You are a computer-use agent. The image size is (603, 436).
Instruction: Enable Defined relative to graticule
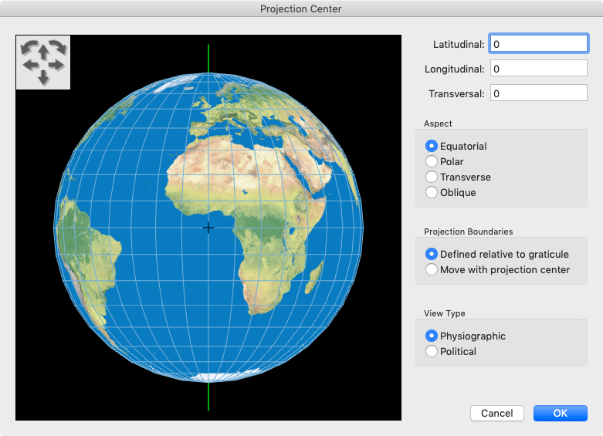coord(432,254)
